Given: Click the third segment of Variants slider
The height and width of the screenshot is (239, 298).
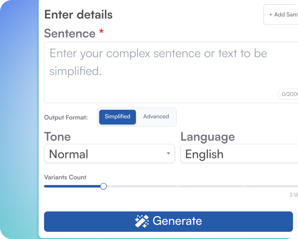Looking at the screenshot, I should [211, 186].
